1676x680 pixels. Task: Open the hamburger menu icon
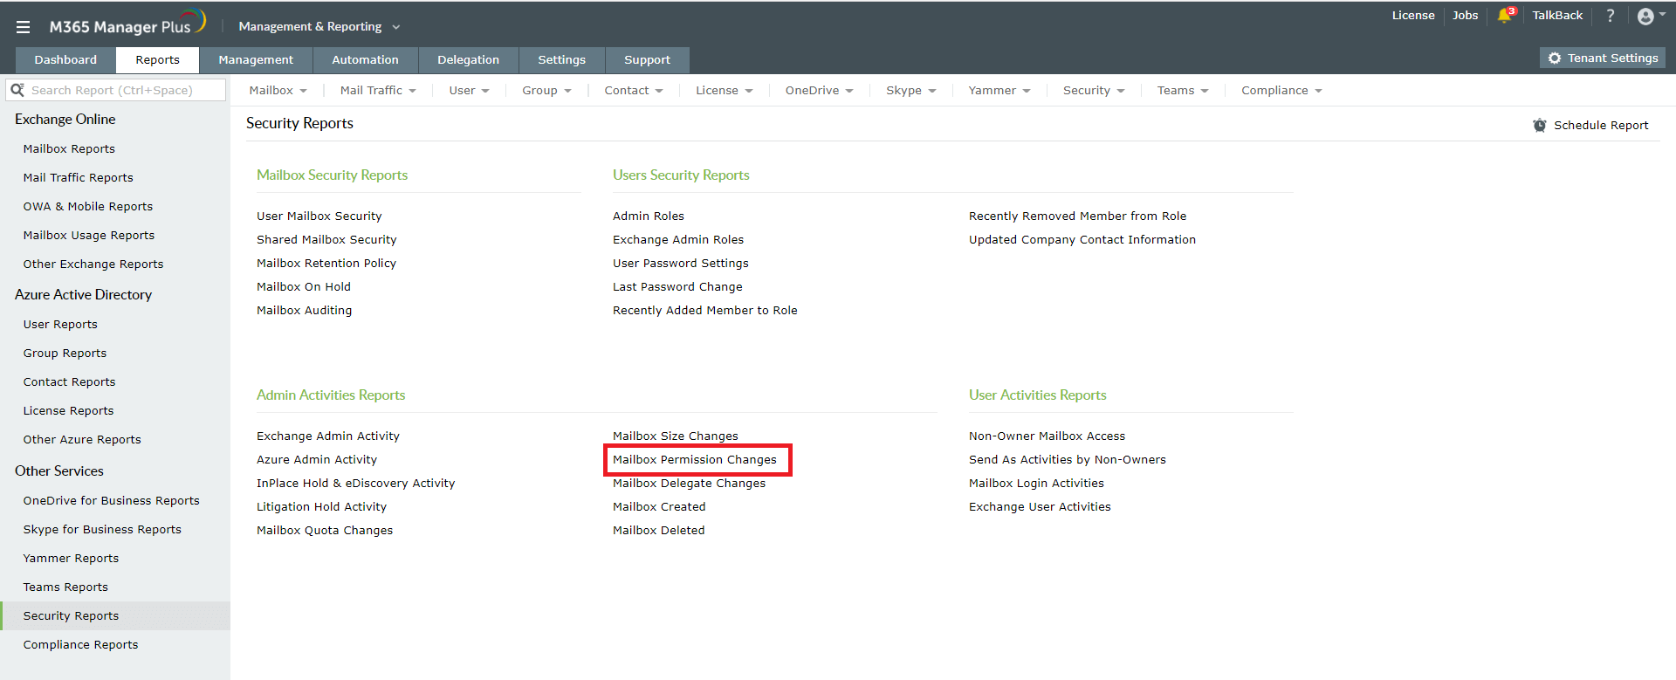pos(23,27)
